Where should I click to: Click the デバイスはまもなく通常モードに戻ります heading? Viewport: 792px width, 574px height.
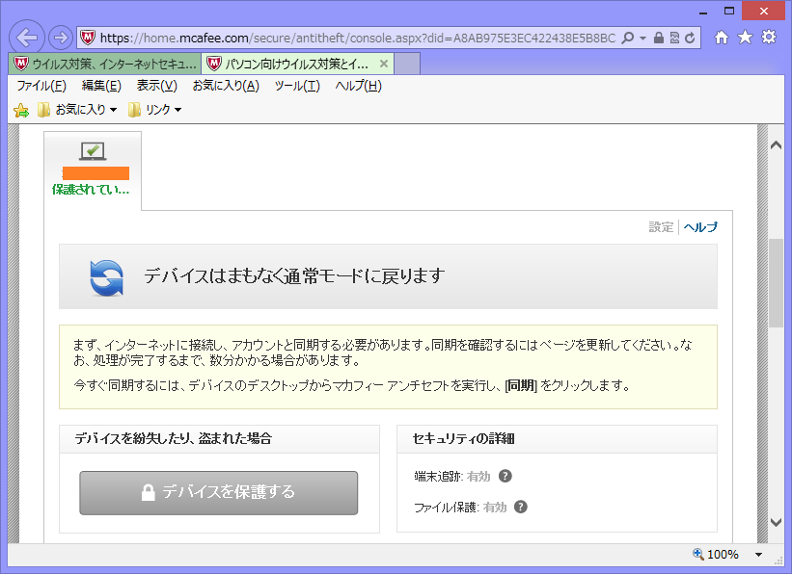(x=294, y=275)
